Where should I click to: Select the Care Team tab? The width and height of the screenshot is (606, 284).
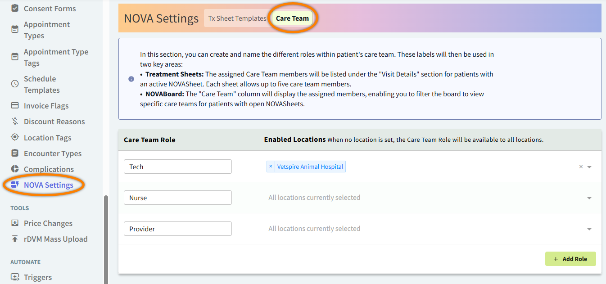pos(292,18)
